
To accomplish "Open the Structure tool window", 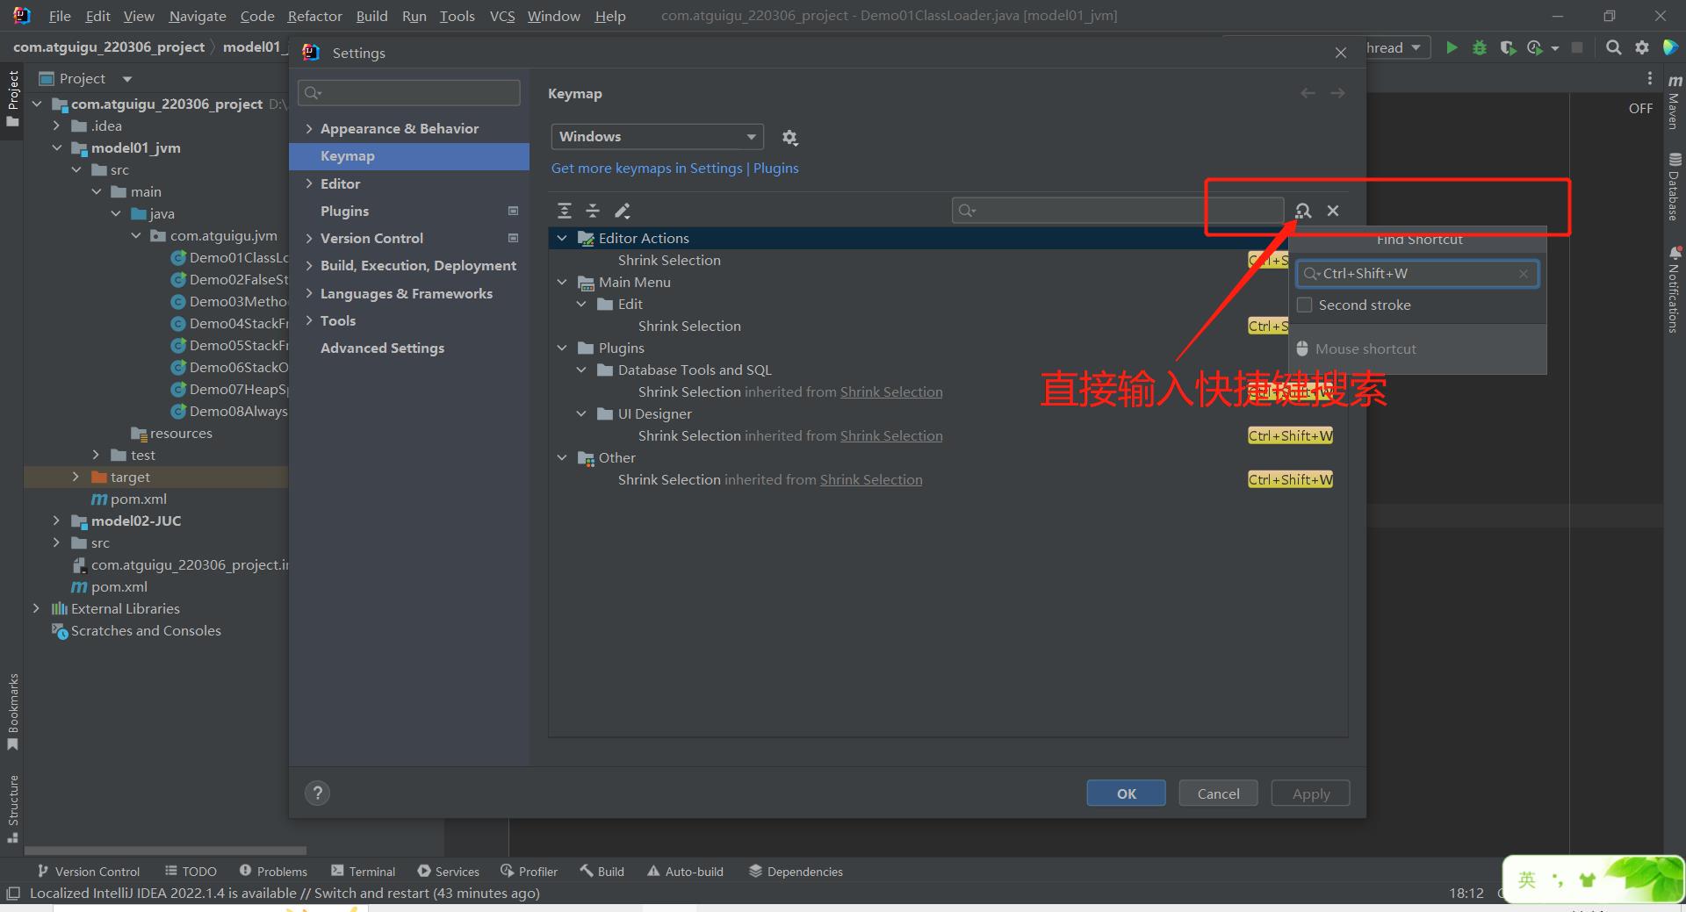I will click(12, 808).
